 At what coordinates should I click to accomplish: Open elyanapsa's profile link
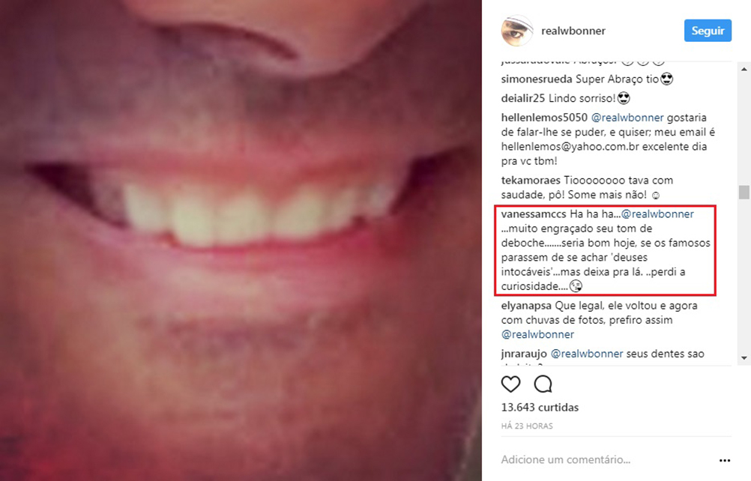(526, 306)
